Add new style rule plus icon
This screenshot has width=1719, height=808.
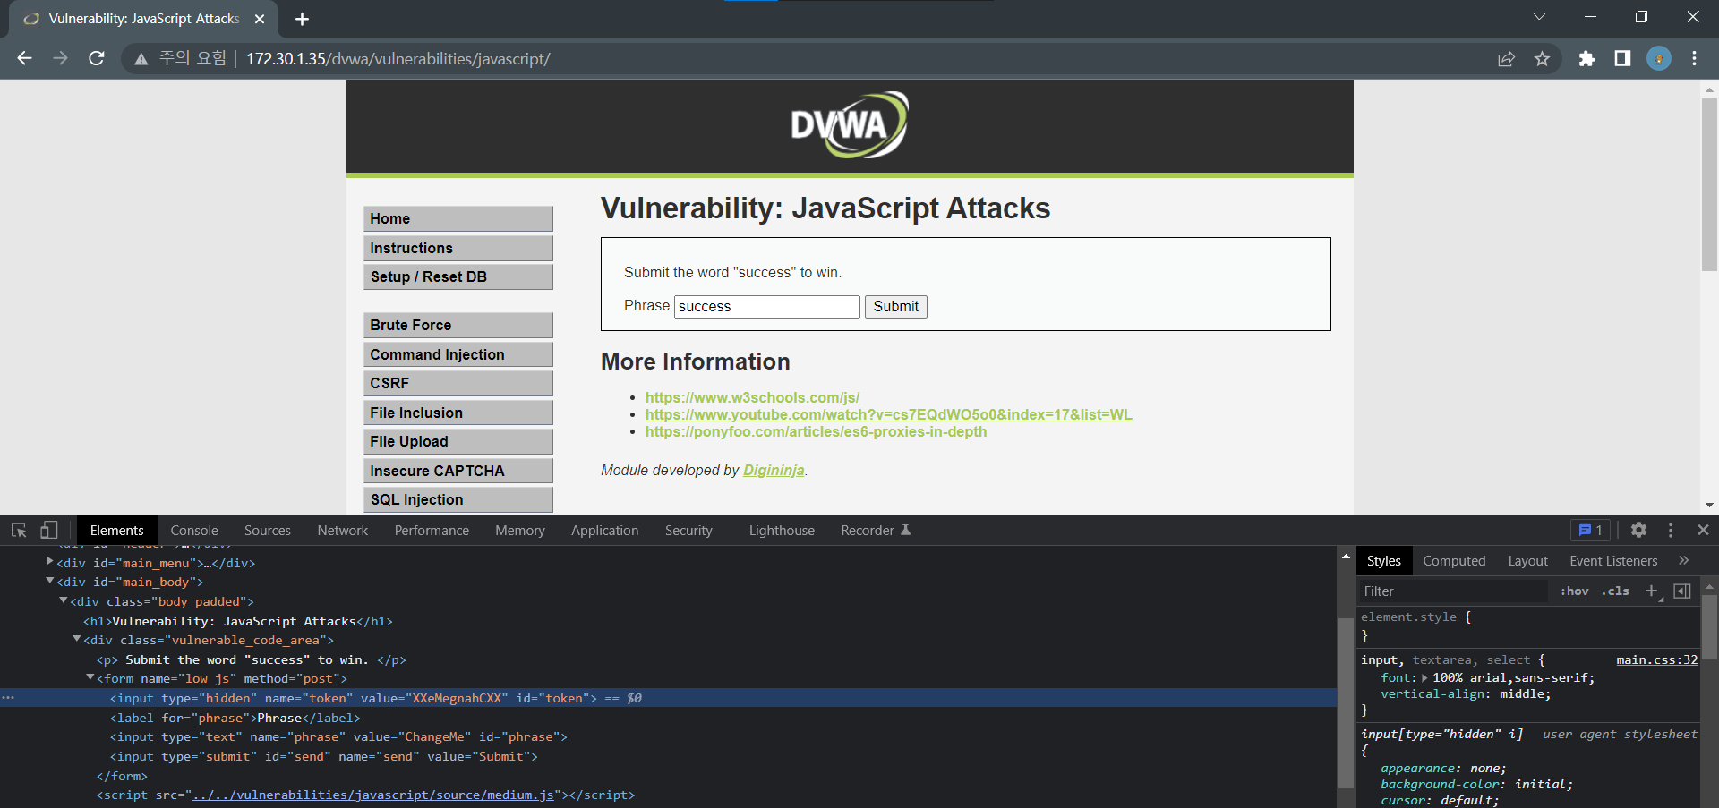pos(1652,591)
